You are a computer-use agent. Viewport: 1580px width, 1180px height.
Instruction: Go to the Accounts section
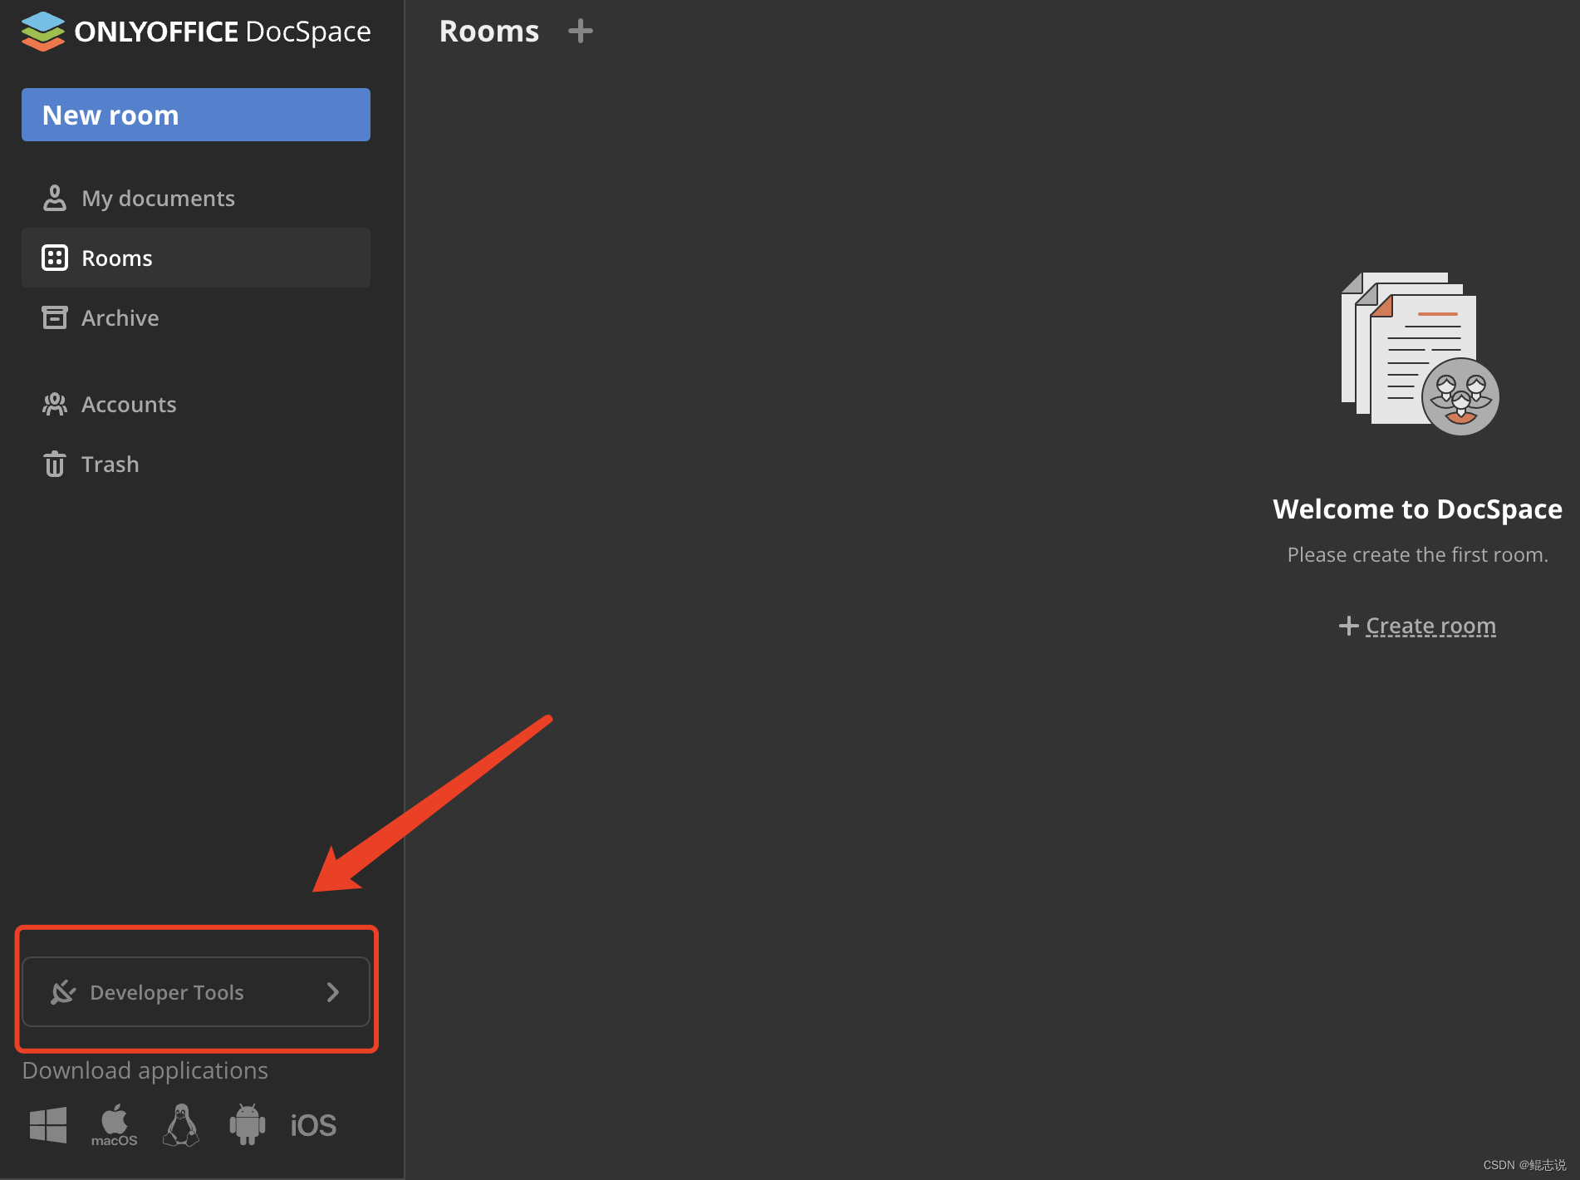tap(196, 404)
